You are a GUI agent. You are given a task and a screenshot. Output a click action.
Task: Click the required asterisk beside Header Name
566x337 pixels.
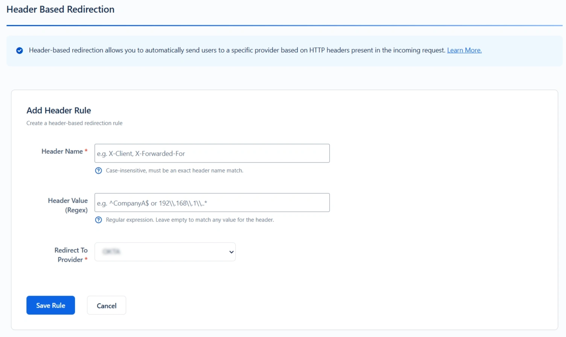coord(86,150)
